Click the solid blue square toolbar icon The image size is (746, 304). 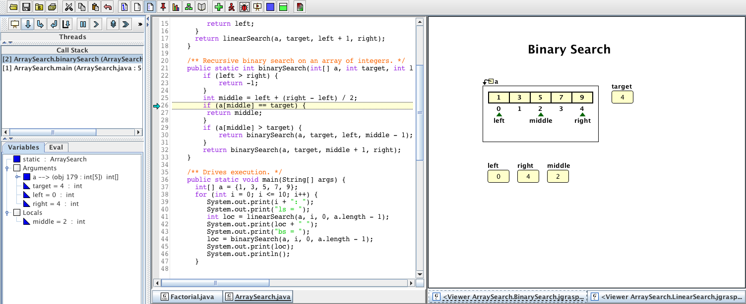270,7
